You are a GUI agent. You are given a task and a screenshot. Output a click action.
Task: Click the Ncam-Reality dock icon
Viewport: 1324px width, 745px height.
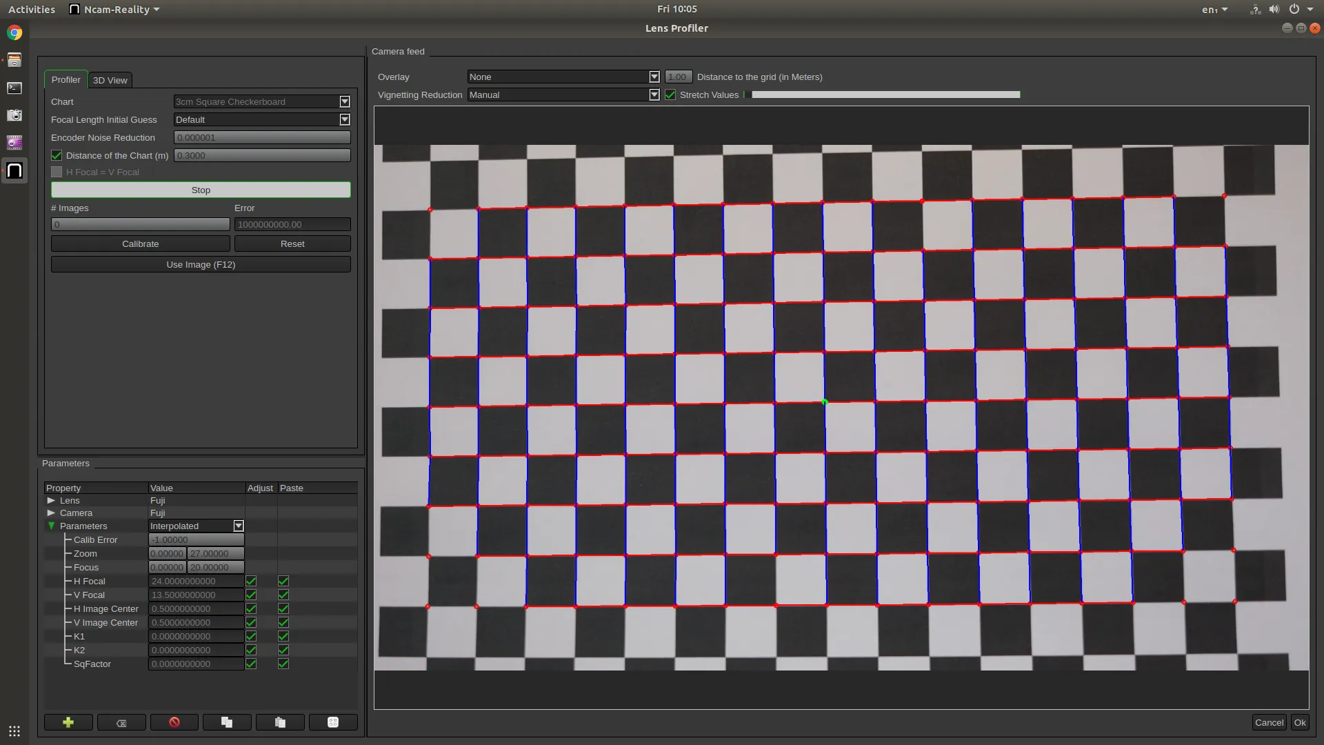coord(14,170)
